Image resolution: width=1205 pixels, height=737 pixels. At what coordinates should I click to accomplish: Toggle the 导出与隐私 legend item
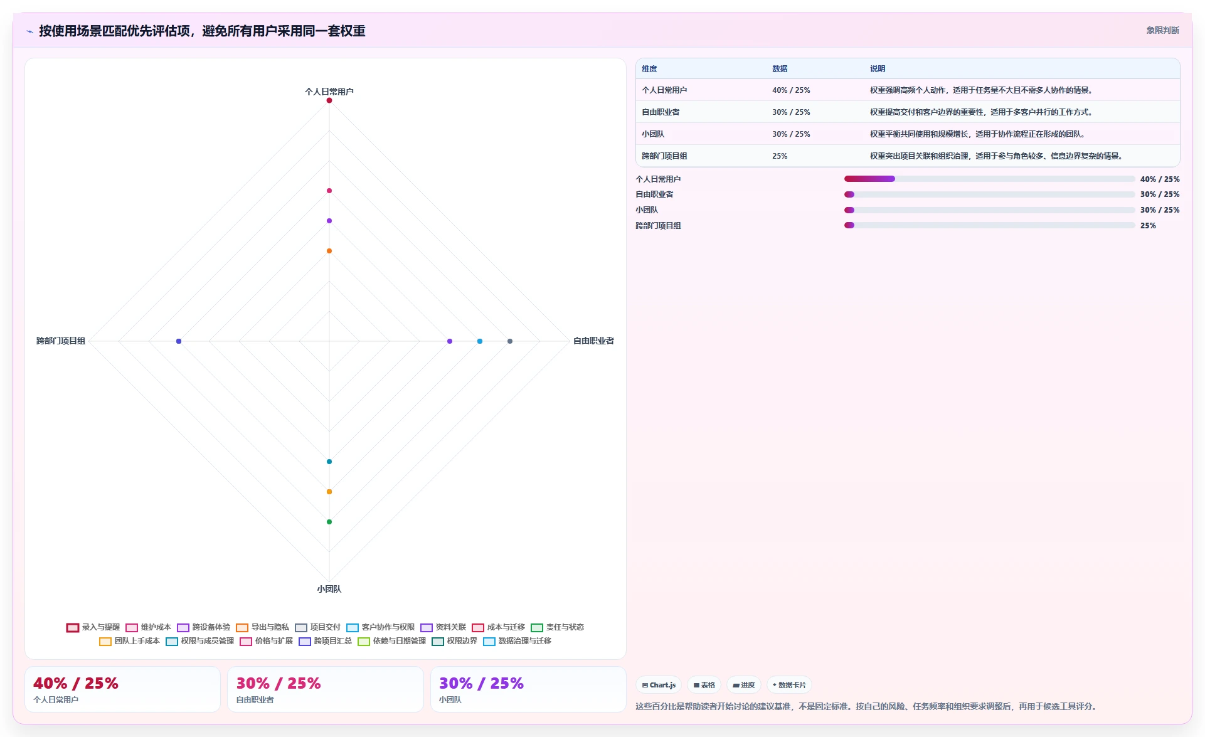point(262,627)
